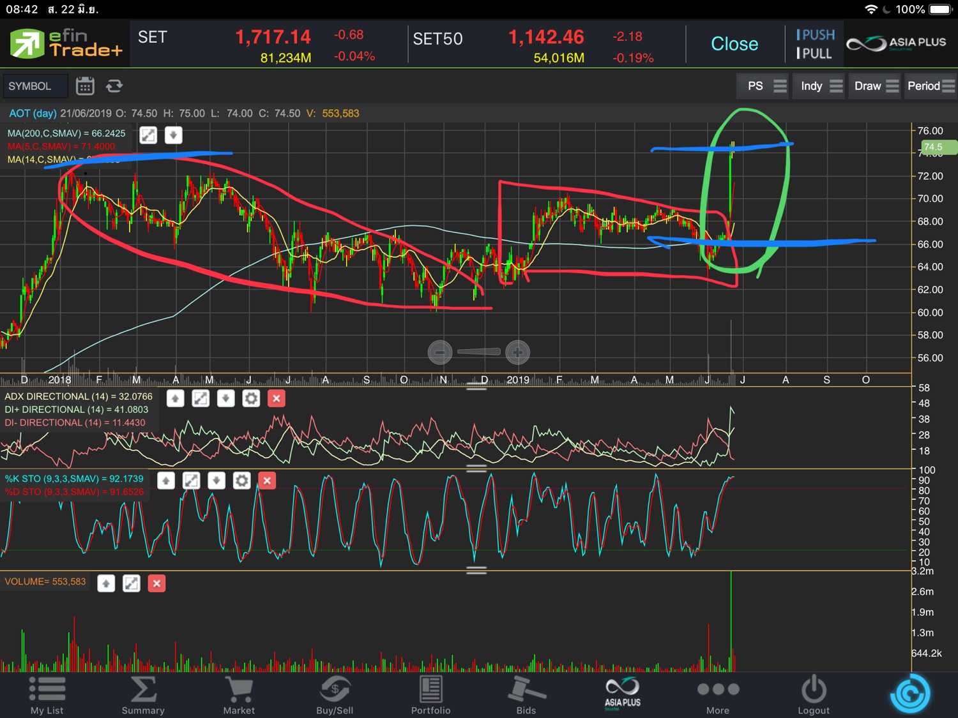Screen dimensions: 958x718
Task: Open the calendar date picker icon
Action: [x=85, y=86]
